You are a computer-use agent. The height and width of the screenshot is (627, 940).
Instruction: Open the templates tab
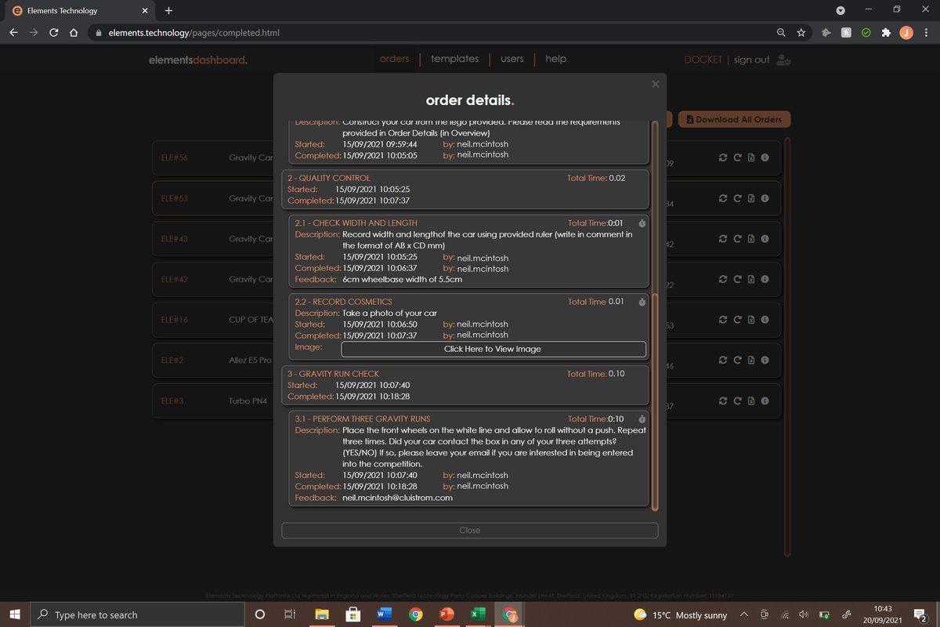coord(454,59)
